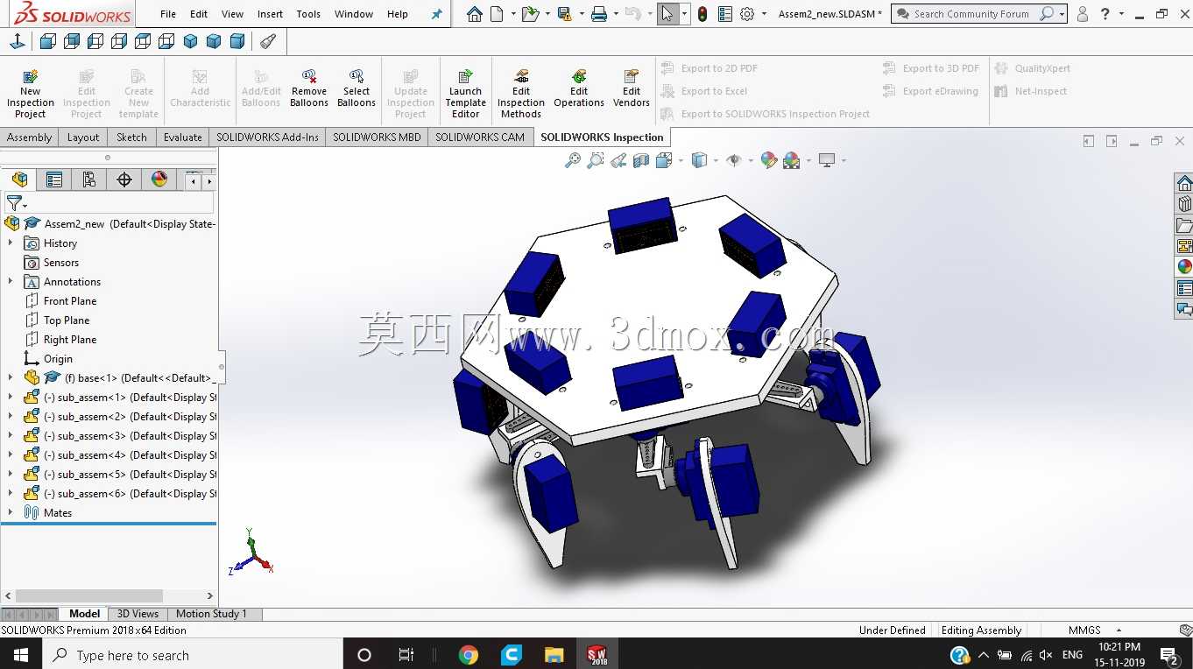Open the PropertyManager tab
Viewport: 1193px width, 669px height.
pyautogui.click(x=54, y=180)
